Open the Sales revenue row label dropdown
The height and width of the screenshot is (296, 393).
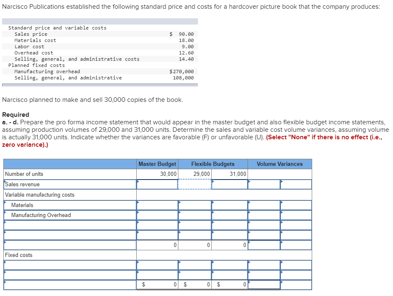click(x=70, y=184)
